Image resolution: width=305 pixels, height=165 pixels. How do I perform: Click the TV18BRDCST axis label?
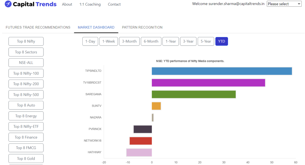pyautogui.click(x=92, y=83)
